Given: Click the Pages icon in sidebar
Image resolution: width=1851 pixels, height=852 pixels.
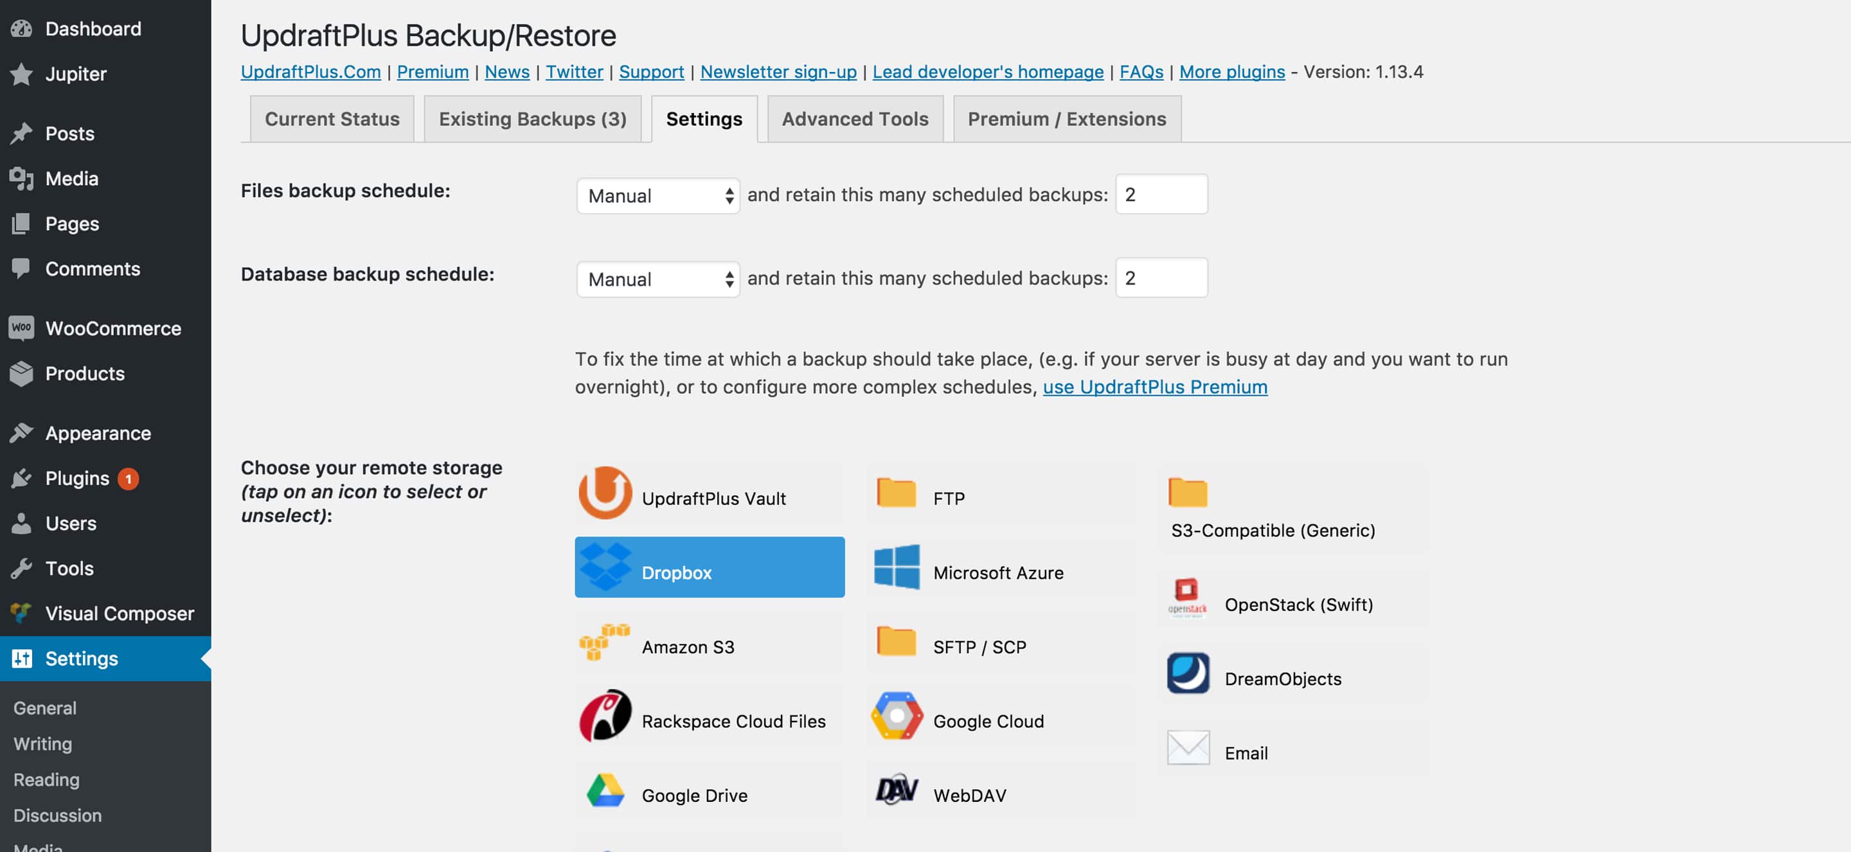Looking at the screenshot, I should point(22,224).
